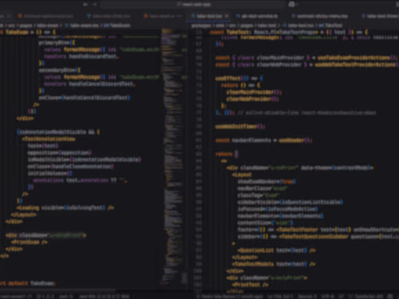Click the git blame author info in status bar
Viewport: 399px width, 299px height.
(229, 297)
